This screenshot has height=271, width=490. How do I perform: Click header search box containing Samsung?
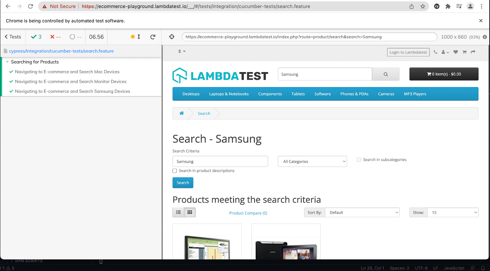[x=325, y=74]
